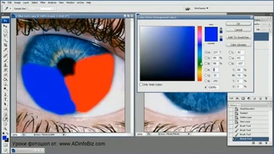
Task: Click History panel delete state trash icon
Action: point(266,143)
